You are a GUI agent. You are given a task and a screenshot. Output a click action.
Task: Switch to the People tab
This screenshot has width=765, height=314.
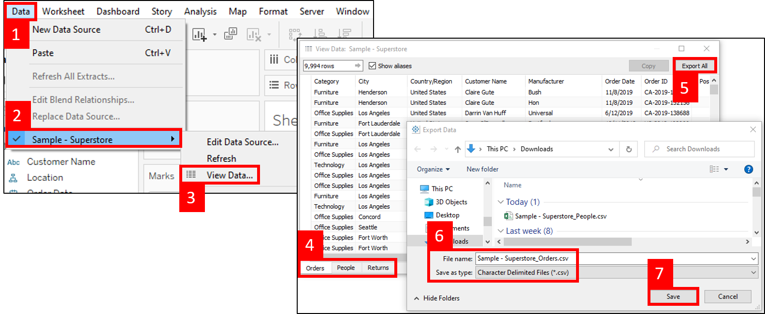tap(346, 268)
